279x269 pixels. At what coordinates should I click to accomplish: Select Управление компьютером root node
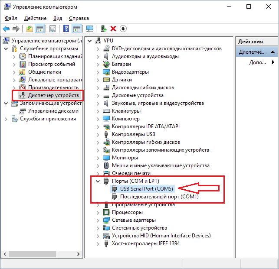[46, 41]
